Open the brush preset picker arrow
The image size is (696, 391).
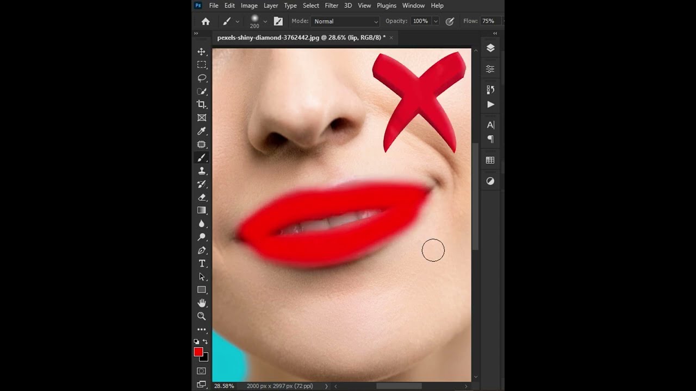tap(265, 21)
